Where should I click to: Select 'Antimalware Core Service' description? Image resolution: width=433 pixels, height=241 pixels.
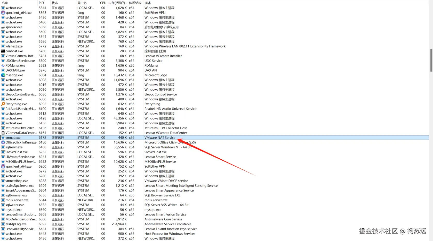point(163,219)
